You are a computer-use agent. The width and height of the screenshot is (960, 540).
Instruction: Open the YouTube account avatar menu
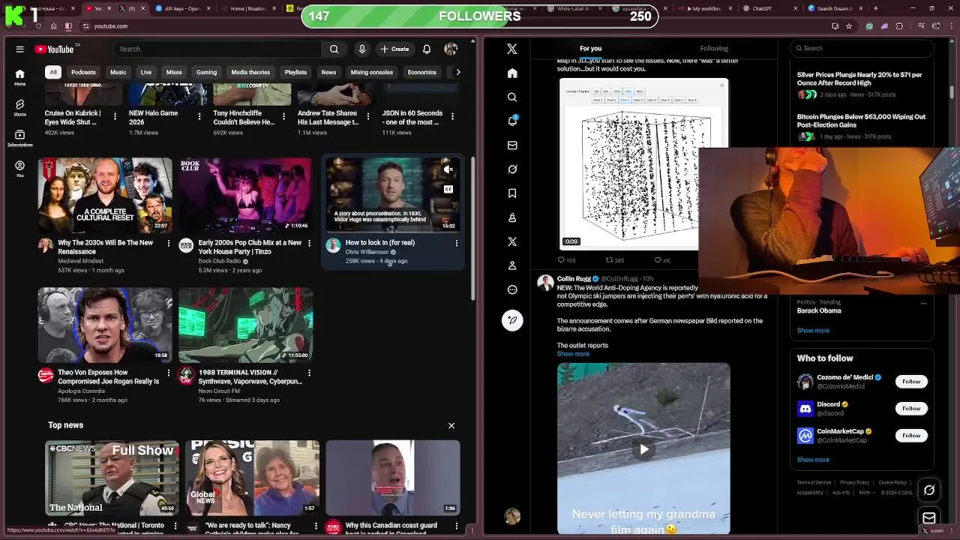(x=451, y=49)
